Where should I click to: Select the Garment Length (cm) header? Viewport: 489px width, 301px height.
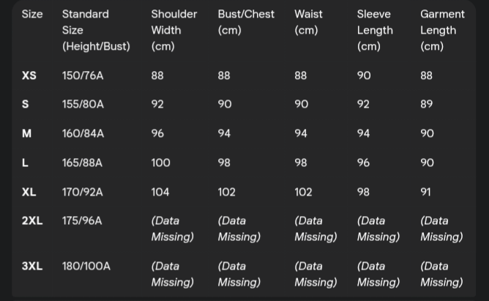[x=442, y=30]
